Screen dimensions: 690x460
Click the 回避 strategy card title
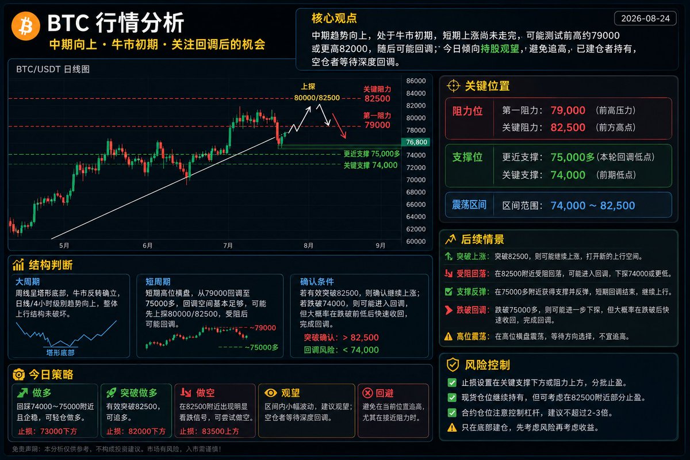click(x=385, y=393)
